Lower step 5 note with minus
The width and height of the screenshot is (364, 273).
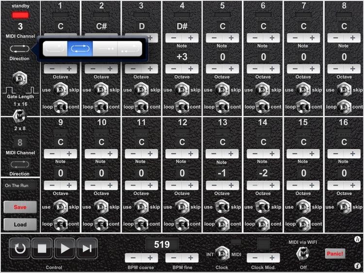[214, 38]
